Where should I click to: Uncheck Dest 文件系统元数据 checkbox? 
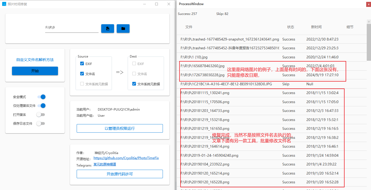pyautogui.click(x=134, y=84)
